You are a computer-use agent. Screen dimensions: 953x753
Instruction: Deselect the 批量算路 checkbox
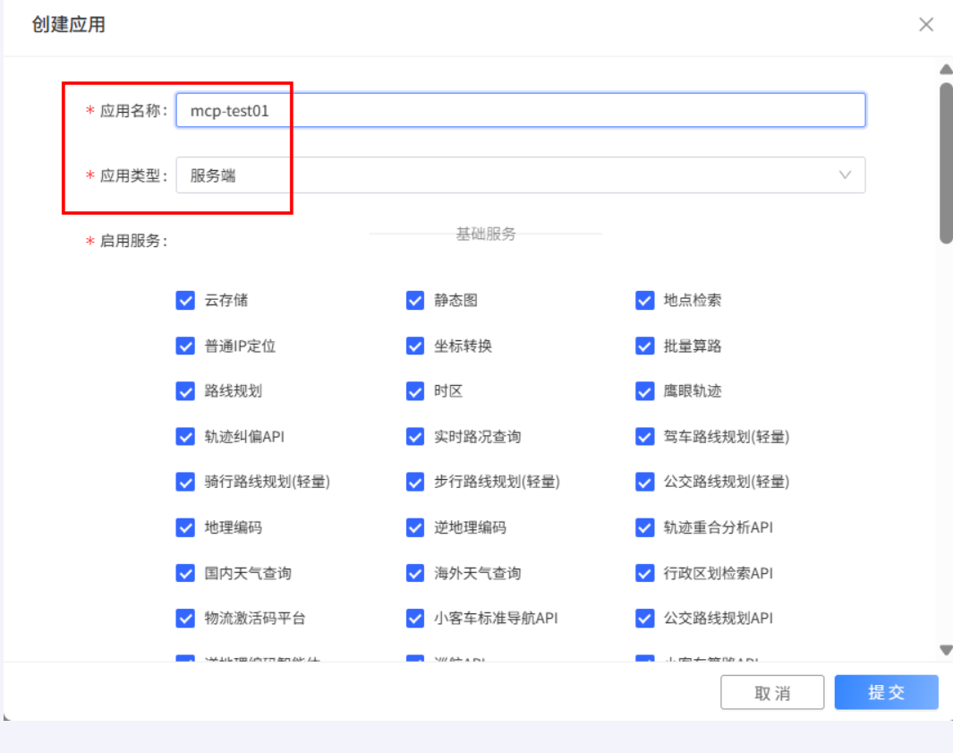pyautogui.click(x=645, y=347)
